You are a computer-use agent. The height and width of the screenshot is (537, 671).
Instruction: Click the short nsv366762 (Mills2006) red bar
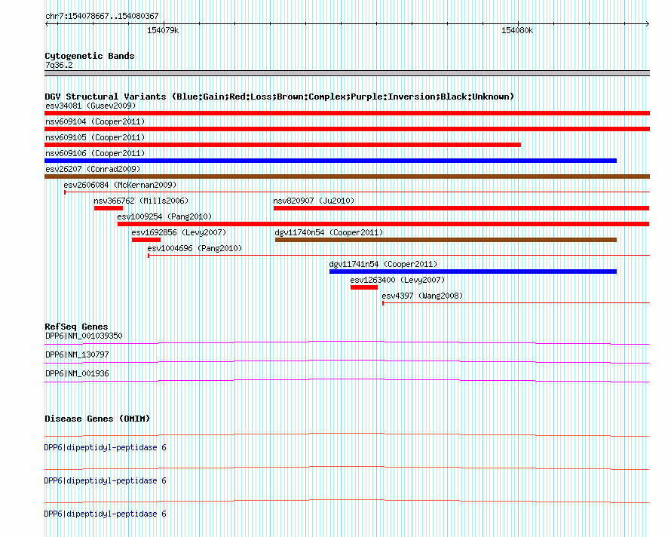(x=109, y=208)
